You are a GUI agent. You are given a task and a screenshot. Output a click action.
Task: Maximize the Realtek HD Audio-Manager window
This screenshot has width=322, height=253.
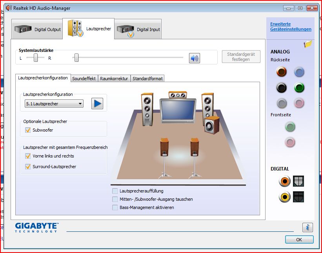[x=300, y=8]
